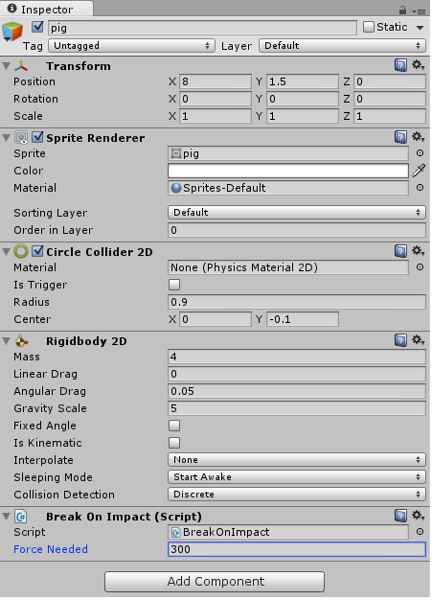Click the Color eyedropper icon
This screenshot has width=432, height=600.
point(419,171)
